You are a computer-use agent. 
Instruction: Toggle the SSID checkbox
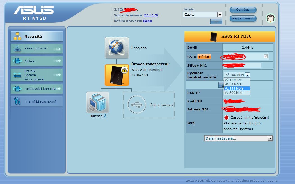tap(266, 56)
